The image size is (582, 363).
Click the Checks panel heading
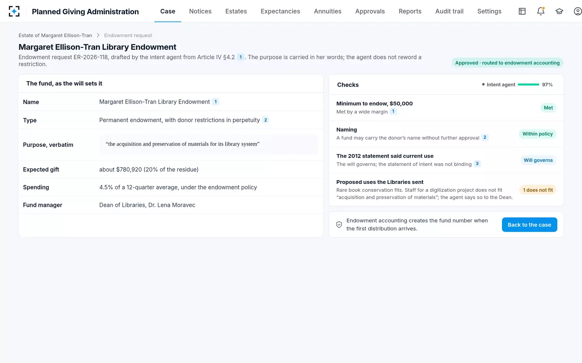[x=348, y=85]
